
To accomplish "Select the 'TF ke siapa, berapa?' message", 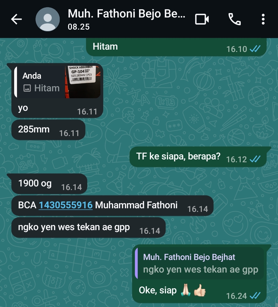I will coord(198,157).
